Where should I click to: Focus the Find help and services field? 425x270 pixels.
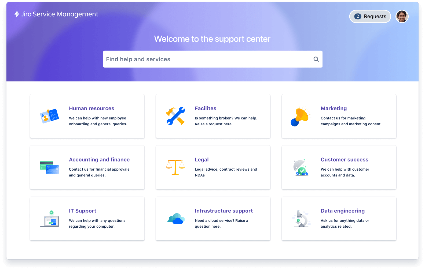tap(207, 59)
